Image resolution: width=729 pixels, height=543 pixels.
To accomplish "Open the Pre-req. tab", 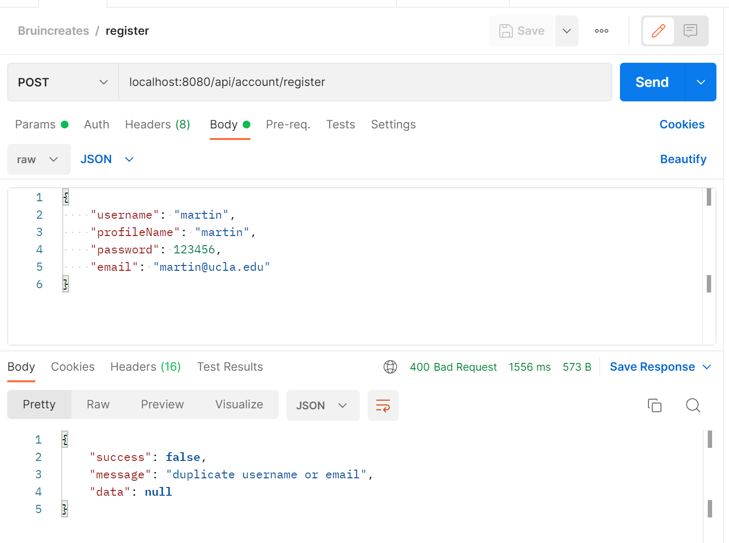I will [288, 125].
